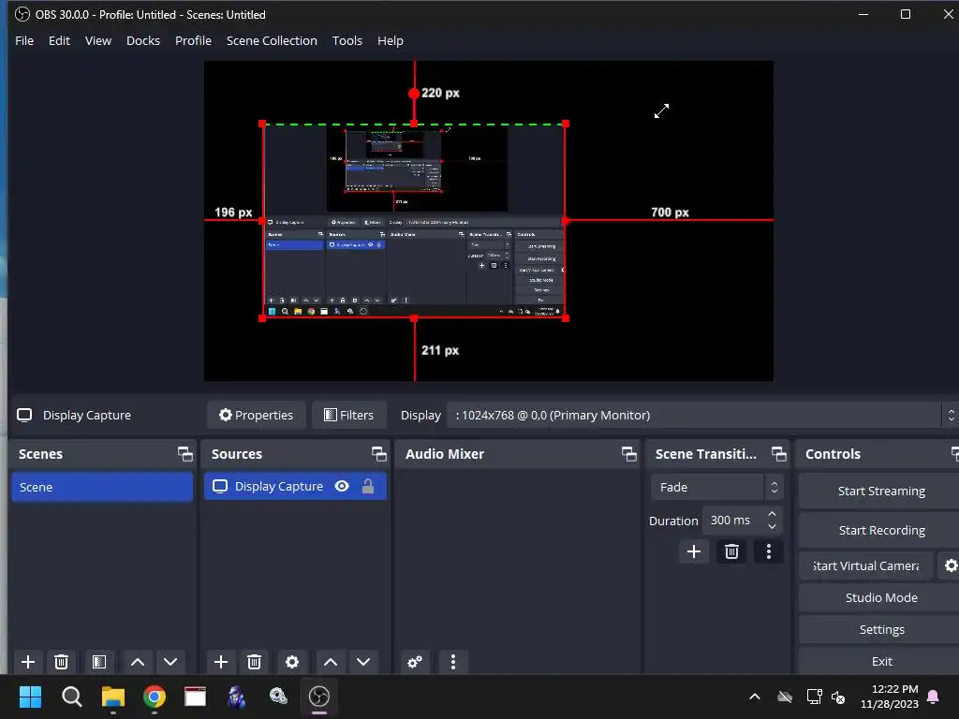Show hidden system tray icons

tap(755, 697)
